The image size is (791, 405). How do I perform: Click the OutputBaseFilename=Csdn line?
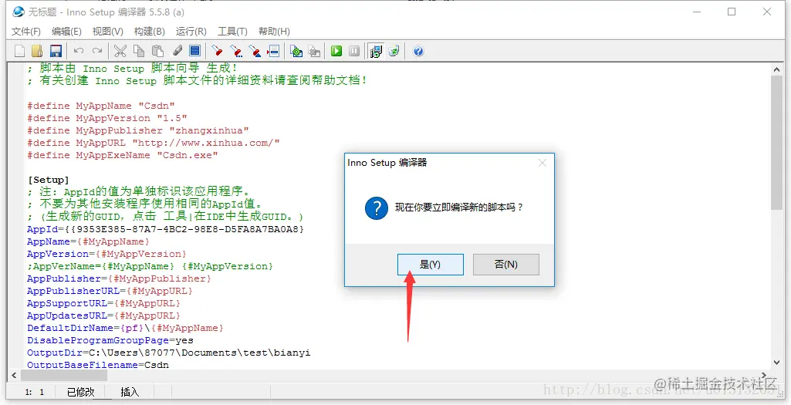coord(98,365)
